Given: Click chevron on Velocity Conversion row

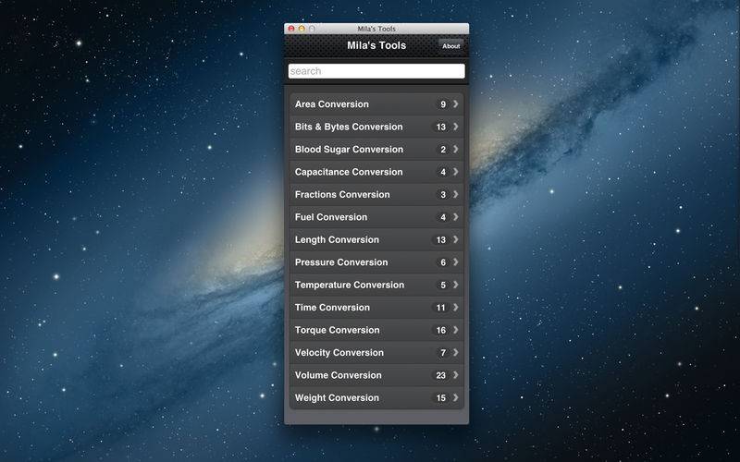Looking at the screenshot, I should (x=456, y=353).
